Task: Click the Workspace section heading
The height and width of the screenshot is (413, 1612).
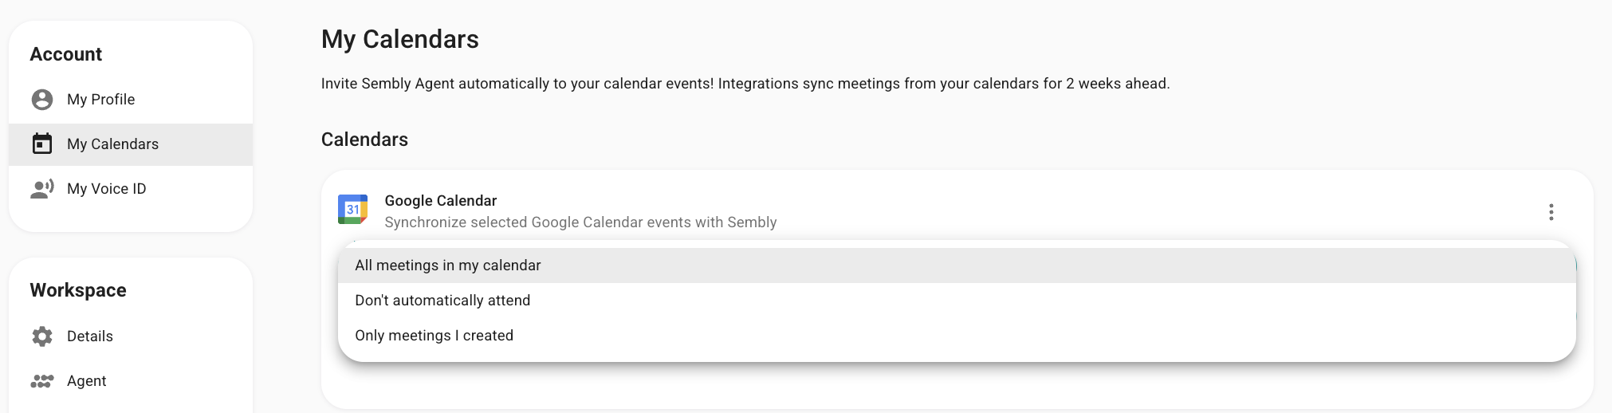Action: 78,290
